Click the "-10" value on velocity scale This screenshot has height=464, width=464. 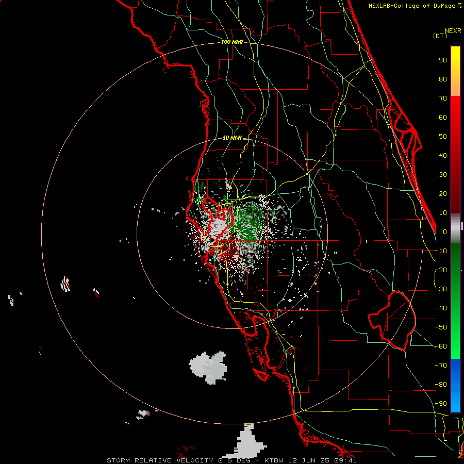click(x=441, y=251)
